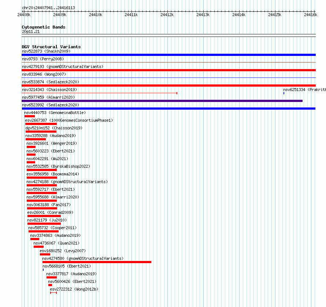The width and height of the screenshot is (326, 307).
Task: Click esv3556958 (Boomsma2014) label
Action: click(53, 174)
